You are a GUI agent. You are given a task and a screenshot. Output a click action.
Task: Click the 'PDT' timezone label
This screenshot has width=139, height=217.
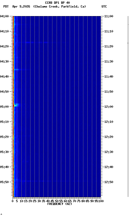pos(6,7)
